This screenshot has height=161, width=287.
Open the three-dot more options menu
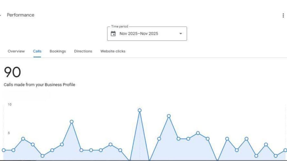click(x=283, y=15)
